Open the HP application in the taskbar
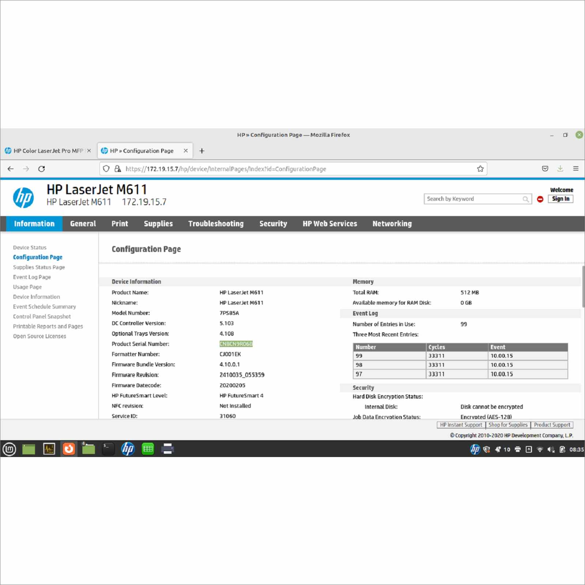Image resolution: width=585 pixels, height=585 pixels. tap(128, 449)
